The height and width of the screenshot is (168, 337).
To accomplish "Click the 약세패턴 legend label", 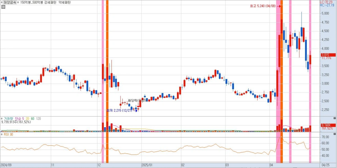I will pyautogui.click(x=64, y=2).
